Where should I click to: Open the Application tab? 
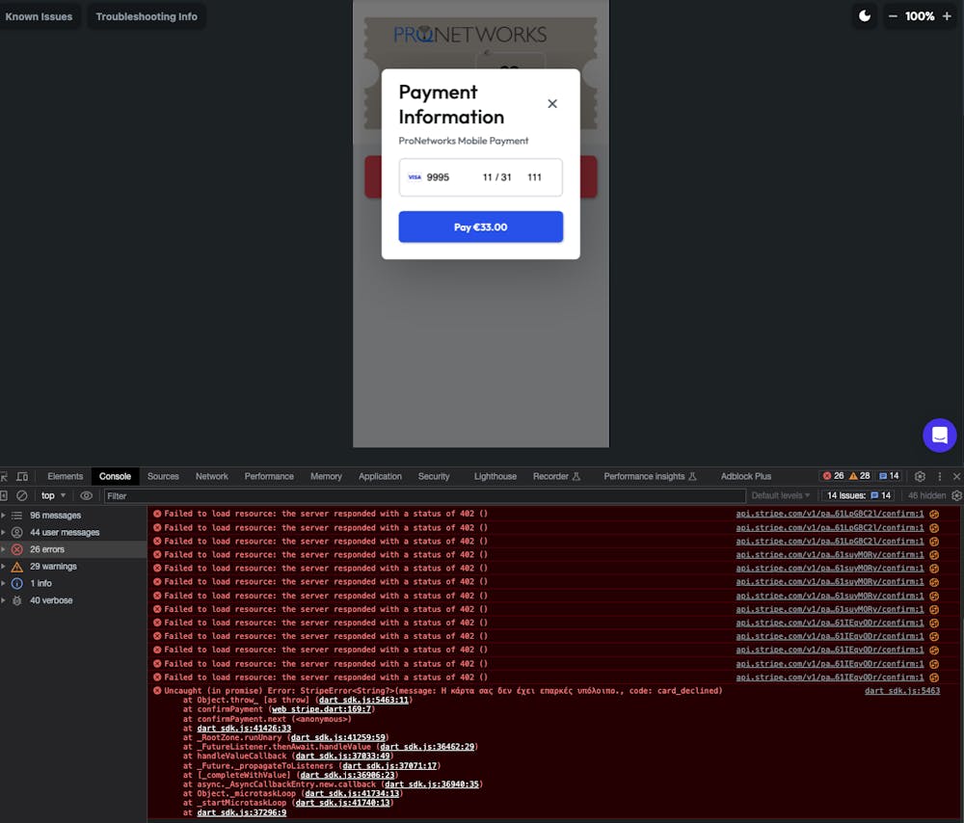tap(380, 476)
